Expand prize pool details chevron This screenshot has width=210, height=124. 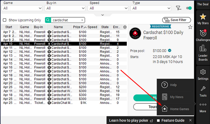click(x=169, y=51)
